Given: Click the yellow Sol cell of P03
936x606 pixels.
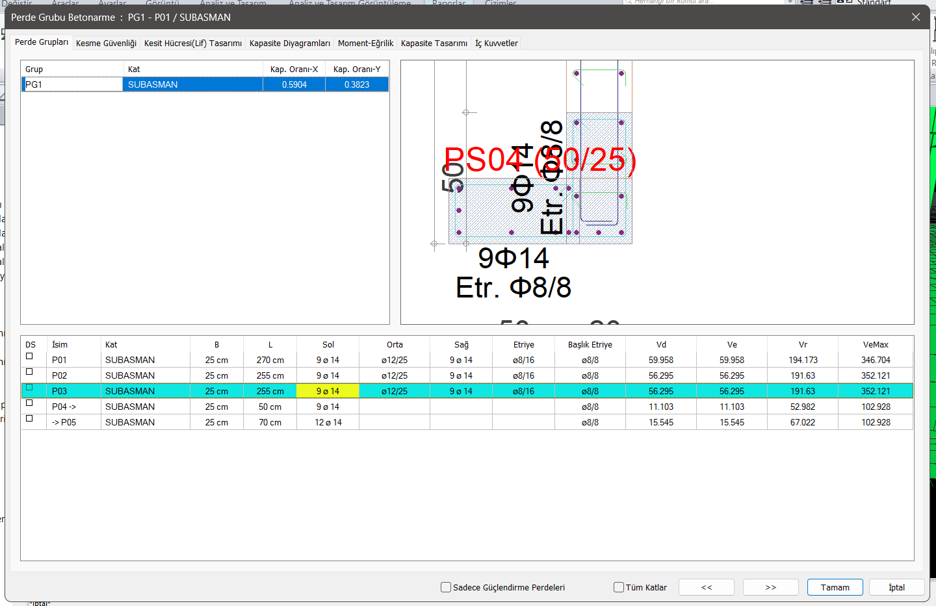Looking at the screenshot, I should [328, 391].
